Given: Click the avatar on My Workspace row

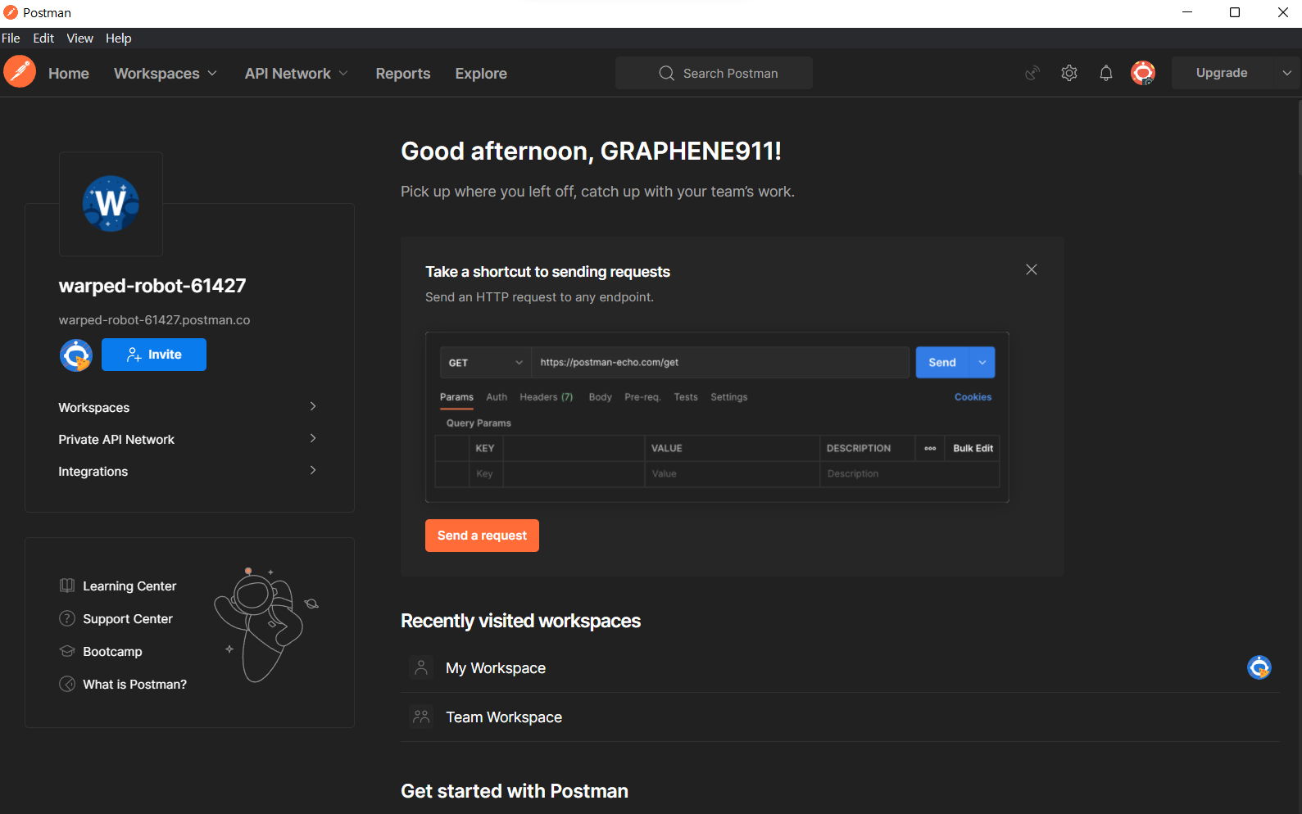Looking at the screenshot, I should coord(1259,667).
